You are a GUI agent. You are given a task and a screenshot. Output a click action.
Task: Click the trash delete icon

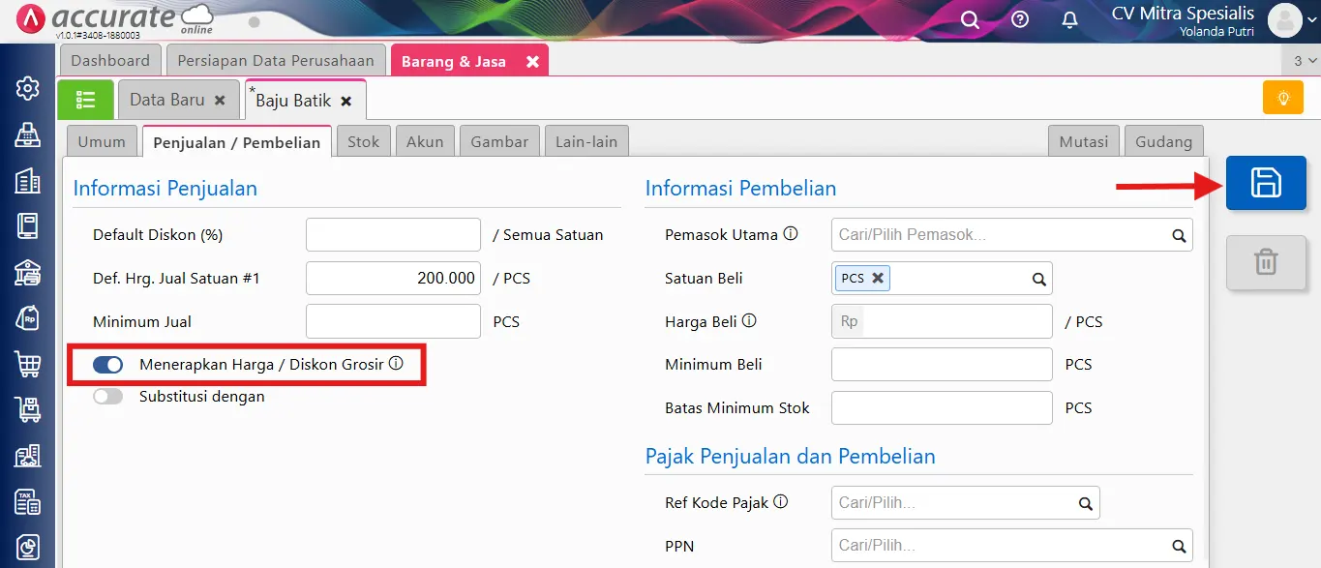tap(1266, 262)
